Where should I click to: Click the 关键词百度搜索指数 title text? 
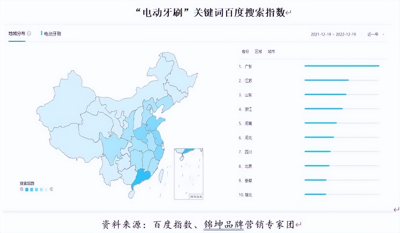pos(239,13)
